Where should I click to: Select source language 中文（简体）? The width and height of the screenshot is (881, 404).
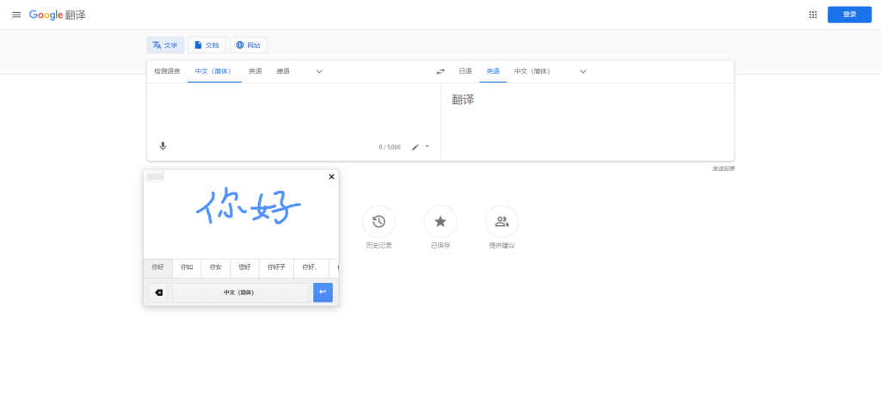(x=214, y=71)
